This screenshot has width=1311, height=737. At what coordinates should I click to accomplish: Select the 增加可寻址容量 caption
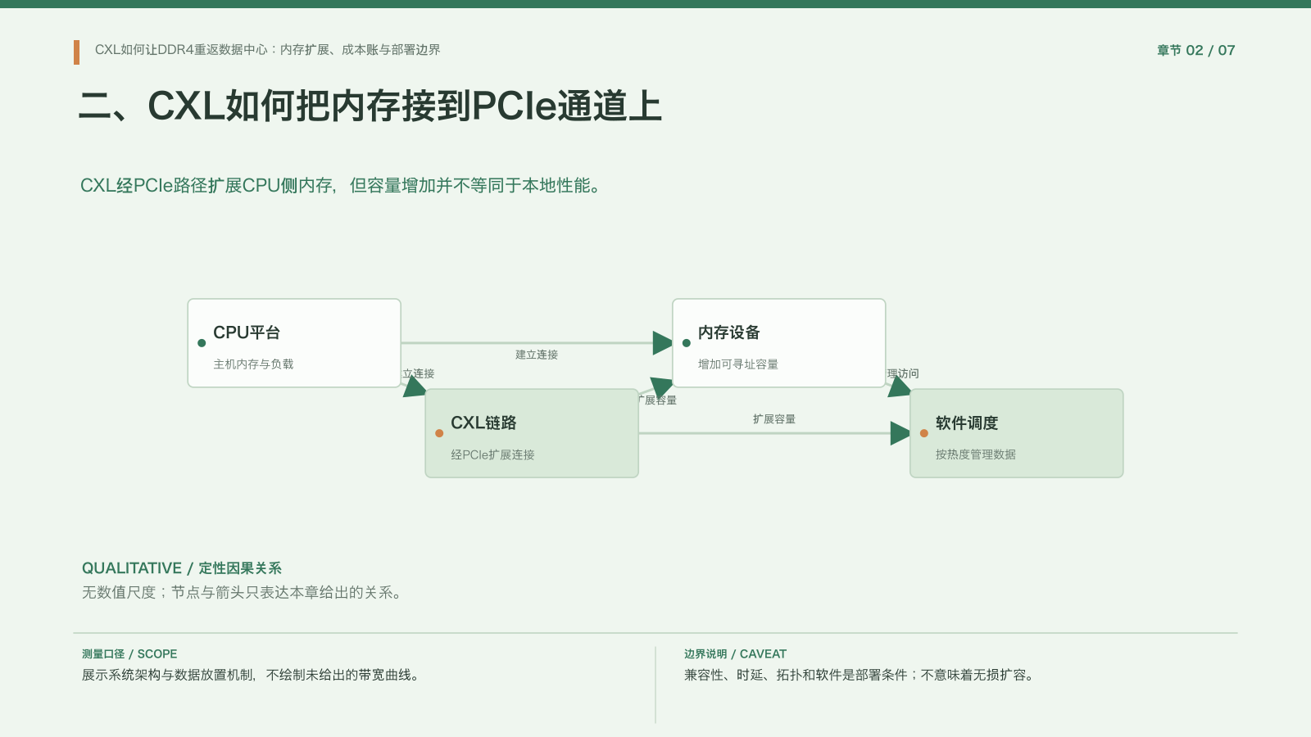[x=738, y=364]
